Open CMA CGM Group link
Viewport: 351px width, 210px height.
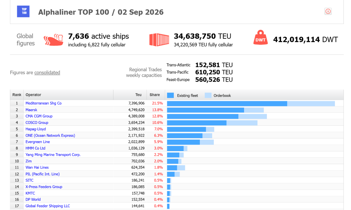(x=39, y=116)
